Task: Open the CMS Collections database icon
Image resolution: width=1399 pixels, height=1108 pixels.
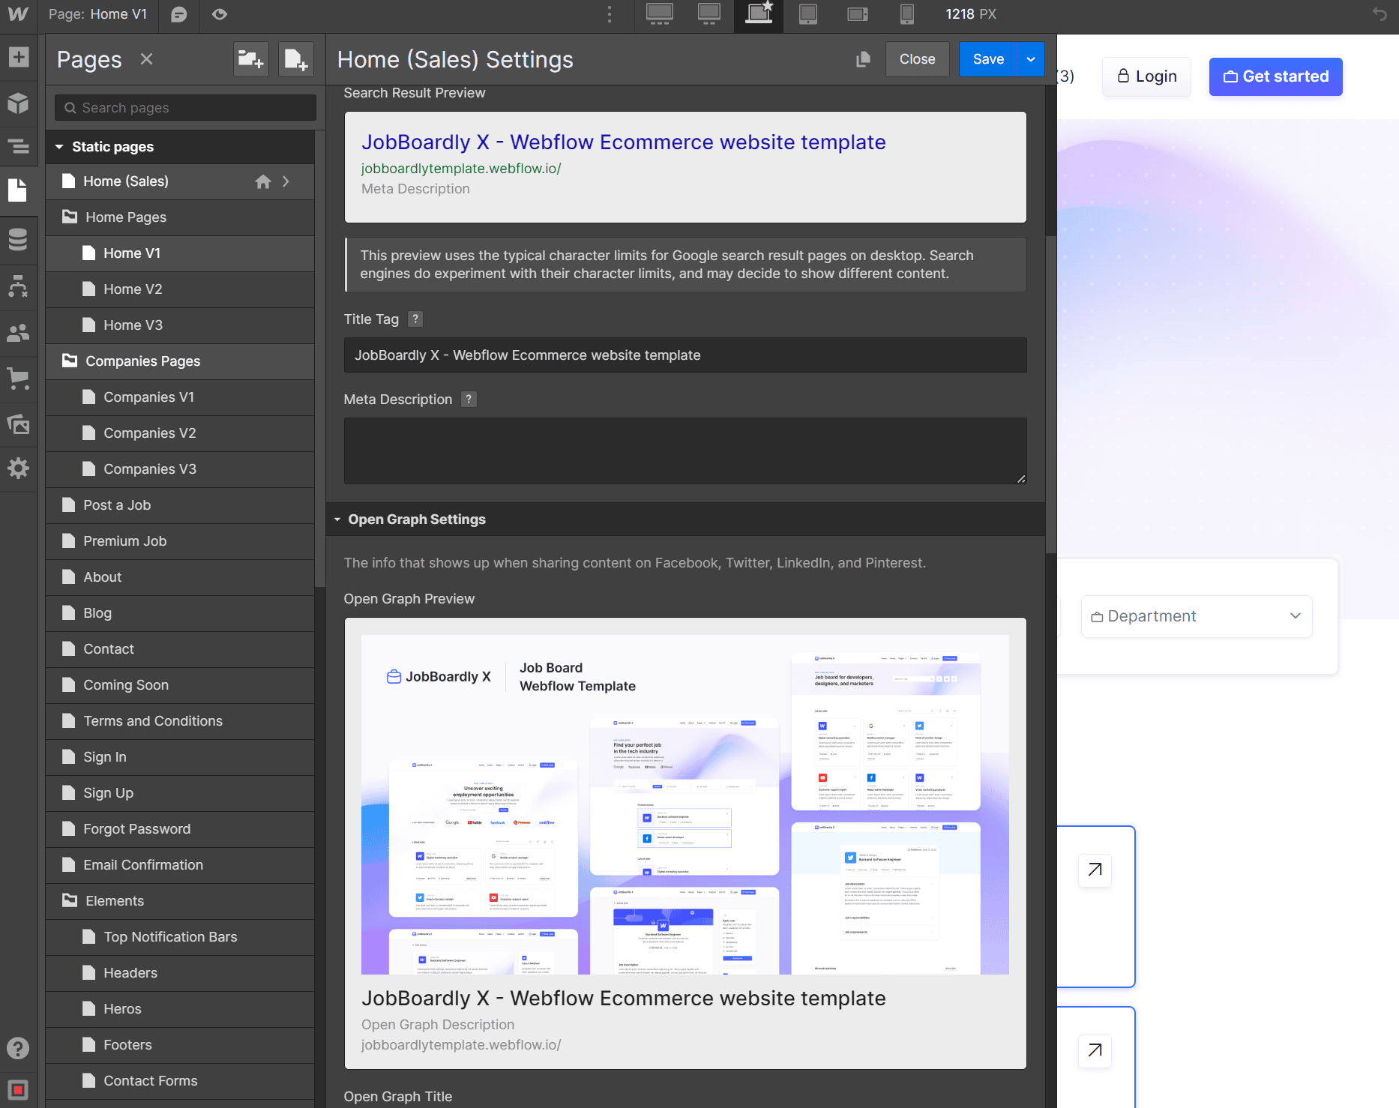Action: coord(18,240)
